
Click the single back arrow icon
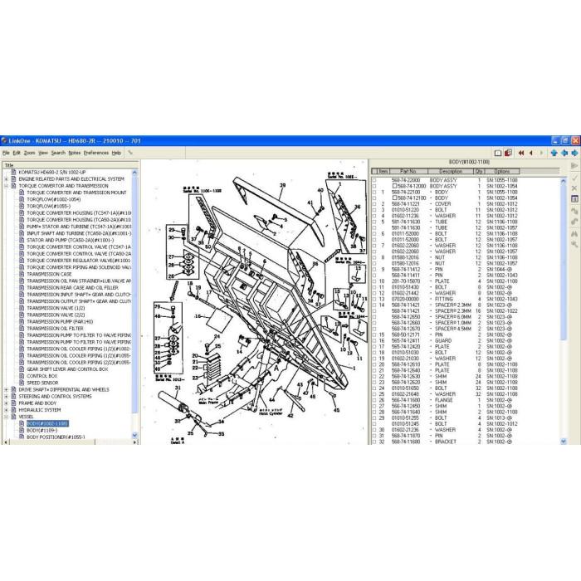coord(531,153)
